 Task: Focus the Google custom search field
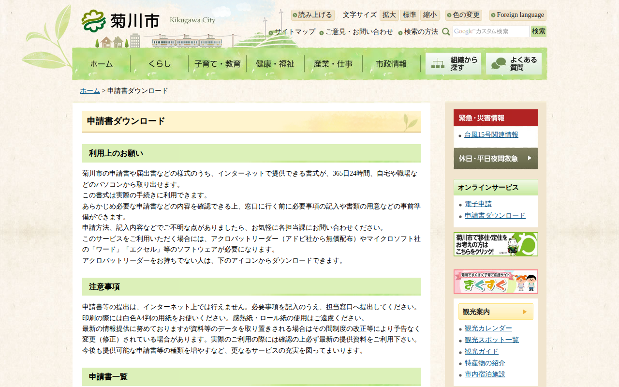point(491,31)
